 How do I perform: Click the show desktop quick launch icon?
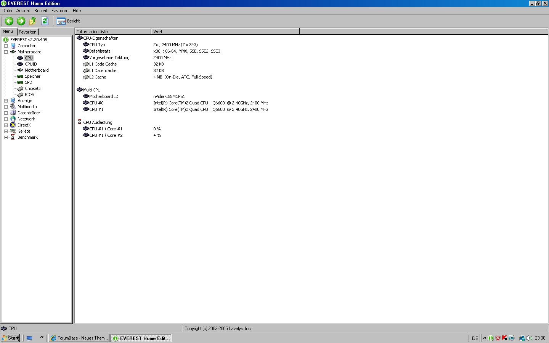click(x=29, y=338)
